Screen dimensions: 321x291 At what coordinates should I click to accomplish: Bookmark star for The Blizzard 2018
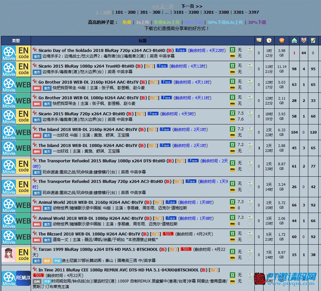[250, 240]
